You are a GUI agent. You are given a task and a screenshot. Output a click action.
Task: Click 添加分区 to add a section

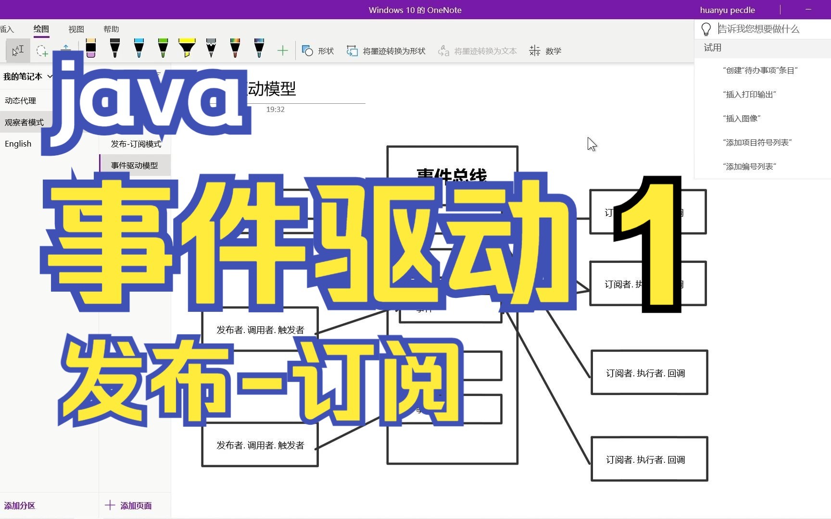point(20,506)
